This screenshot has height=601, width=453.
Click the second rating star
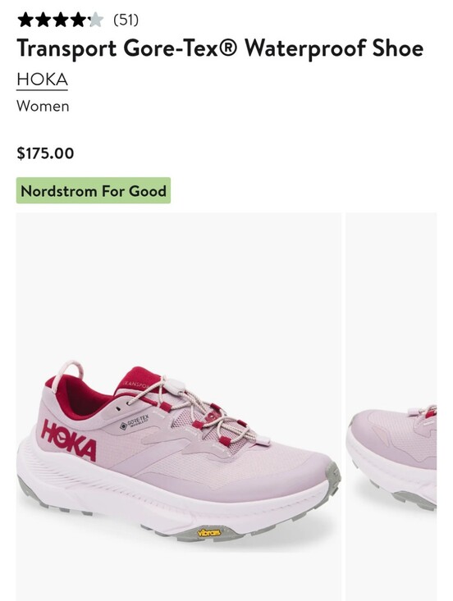click(43, 20)
